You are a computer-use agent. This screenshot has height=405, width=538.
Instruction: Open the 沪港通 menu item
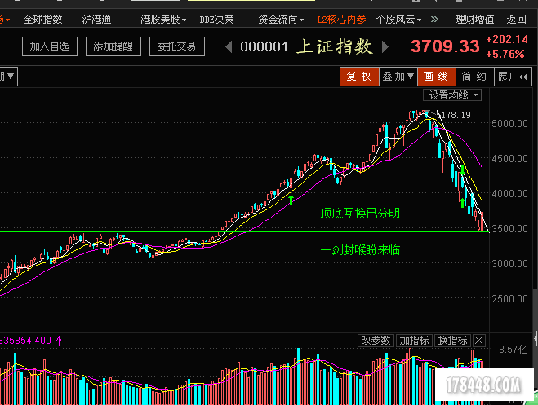click(97, 20)
